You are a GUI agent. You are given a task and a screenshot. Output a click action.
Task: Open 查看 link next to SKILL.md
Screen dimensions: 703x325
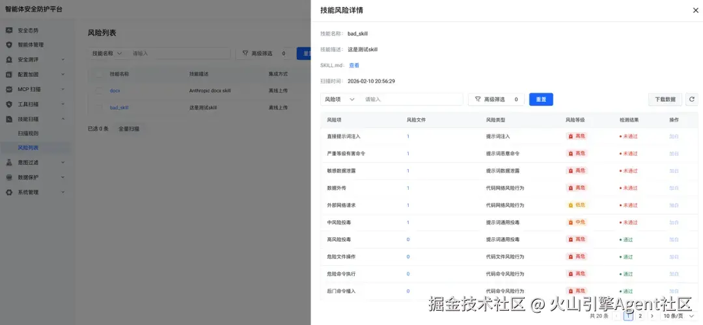(354, 66)
